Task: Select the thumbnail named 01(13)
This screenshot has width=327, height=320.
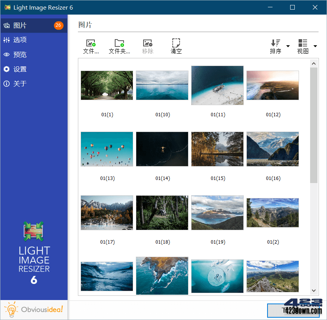Action: 107,149
